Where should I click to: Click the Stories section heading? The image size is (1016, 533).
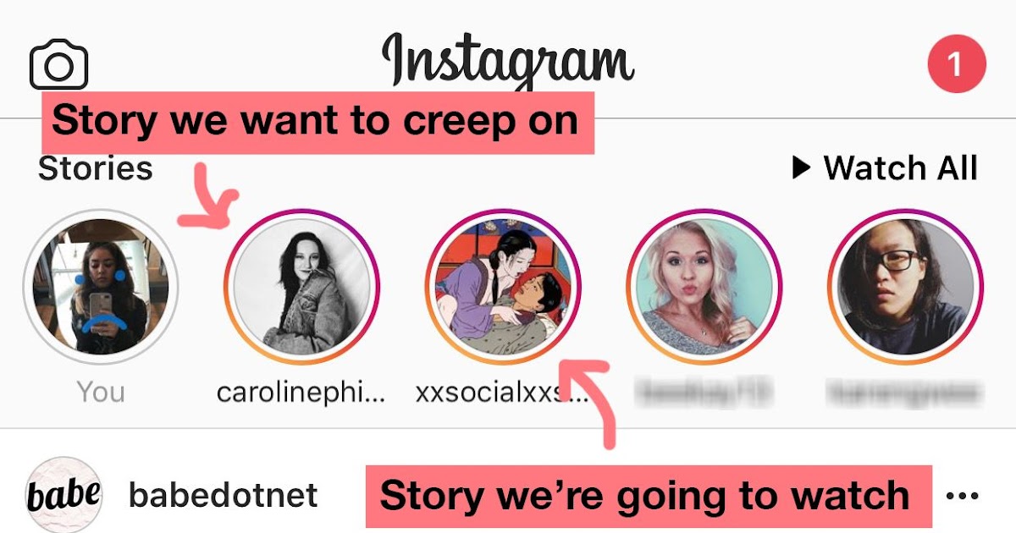coord(96,168)
